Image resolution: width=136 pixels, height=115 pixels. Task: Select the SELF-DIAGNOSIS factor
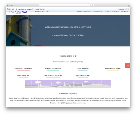coord(83,76)
